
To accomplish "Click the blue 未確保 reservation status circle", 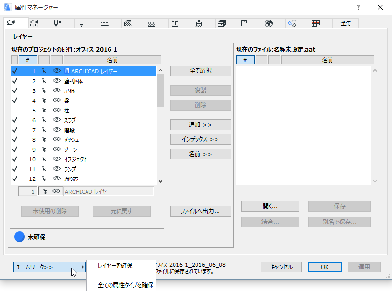I will (x=20, y=237).
